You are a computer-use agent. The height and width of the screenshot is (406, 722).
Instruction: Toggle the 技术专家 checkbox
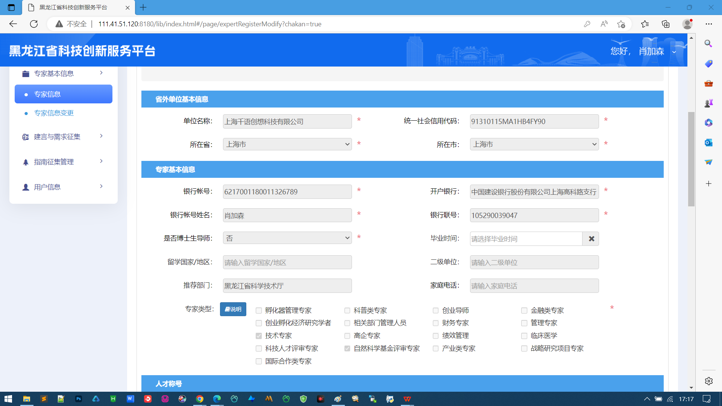[x=259, y=336]
